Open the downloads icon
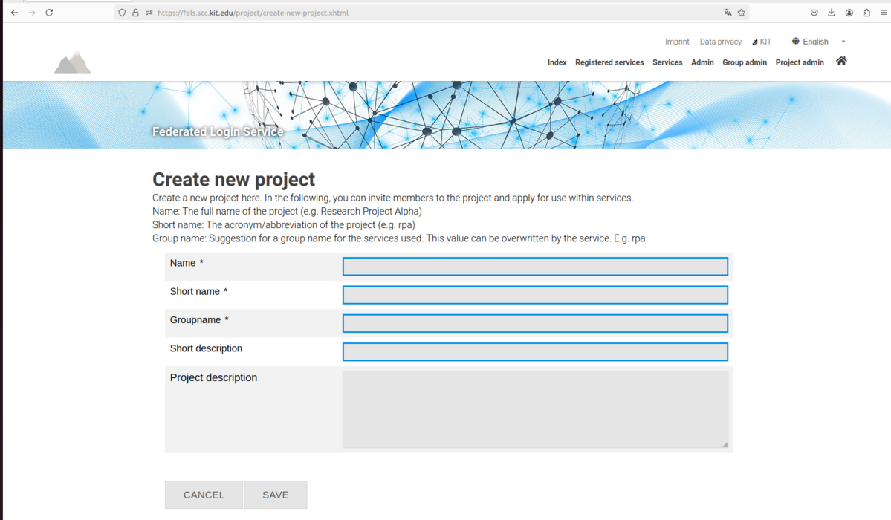Screen dimensions: 891x520 click(x=832, y=13)
